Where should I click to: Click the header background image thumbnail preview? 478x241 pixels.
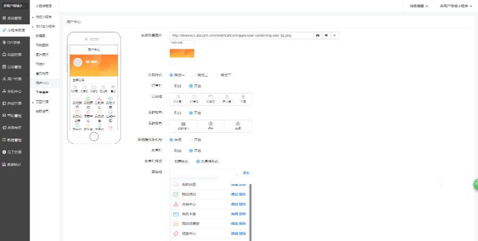182,53
